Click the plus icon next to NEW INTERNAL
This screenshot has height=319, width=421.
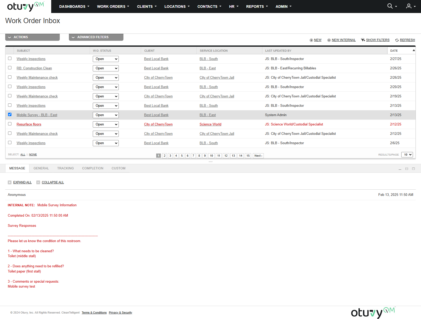[329, 40]
